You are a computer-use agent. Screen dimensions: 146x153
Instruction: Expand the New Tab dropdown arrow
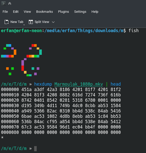click(24, 25)
